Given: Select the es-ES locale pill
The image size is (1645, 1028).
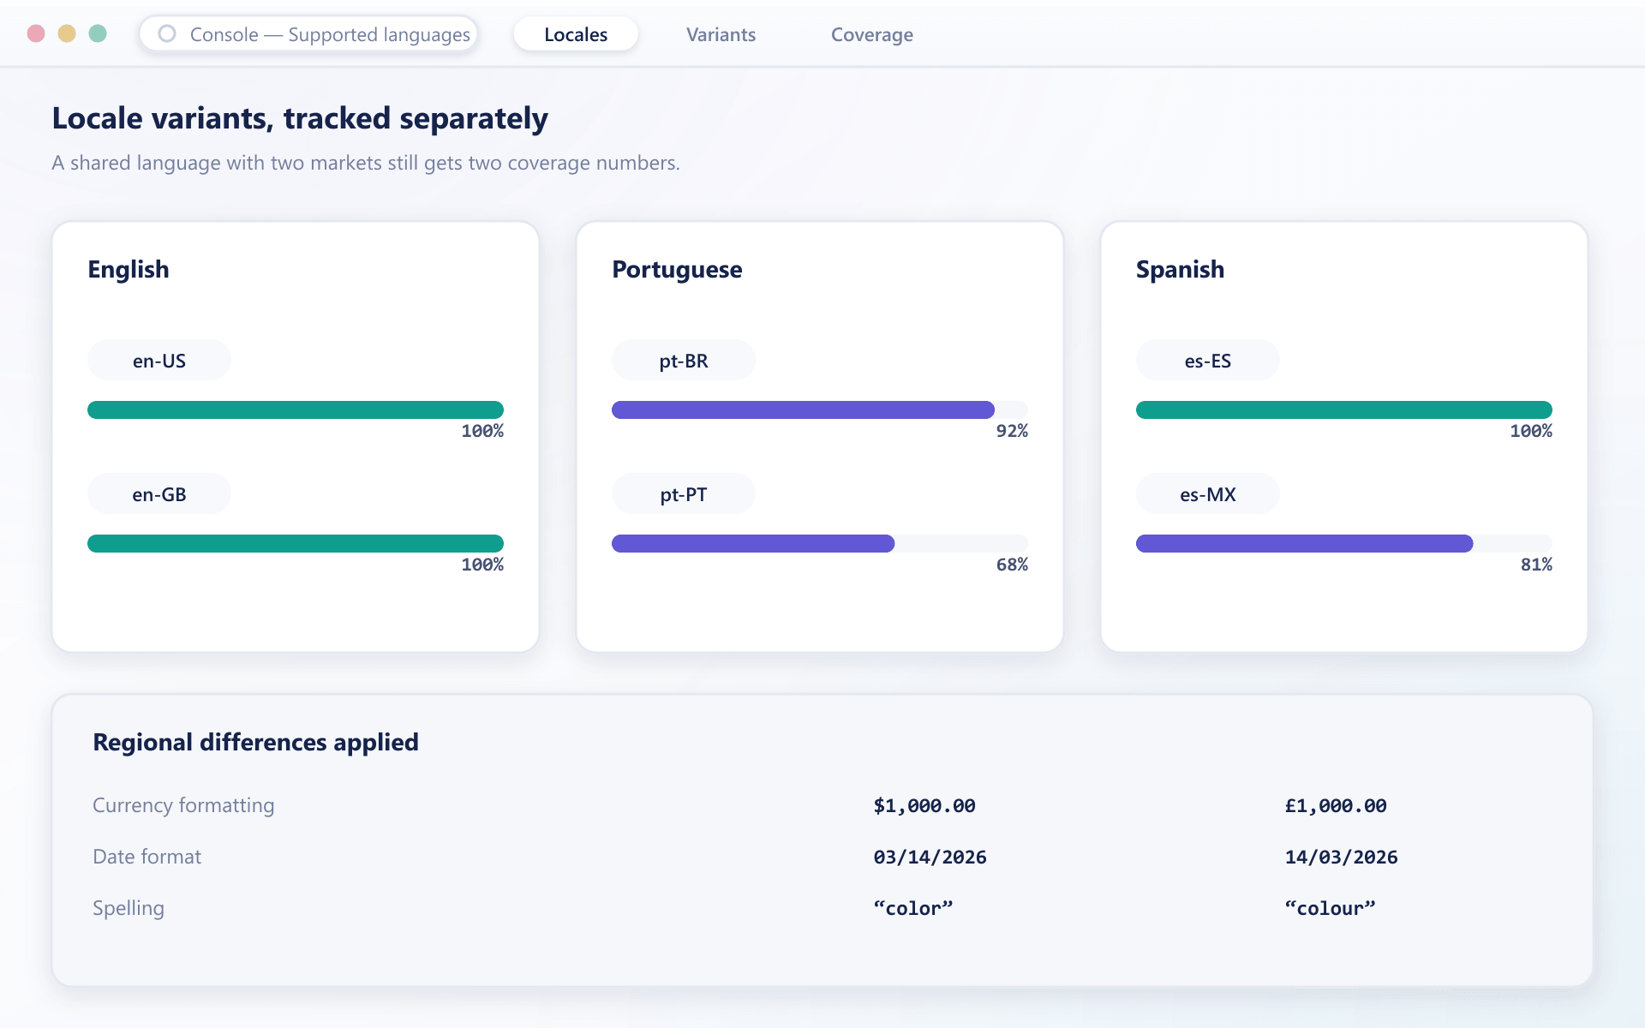Looking at the screenshot, I should tap(1208, 361).
